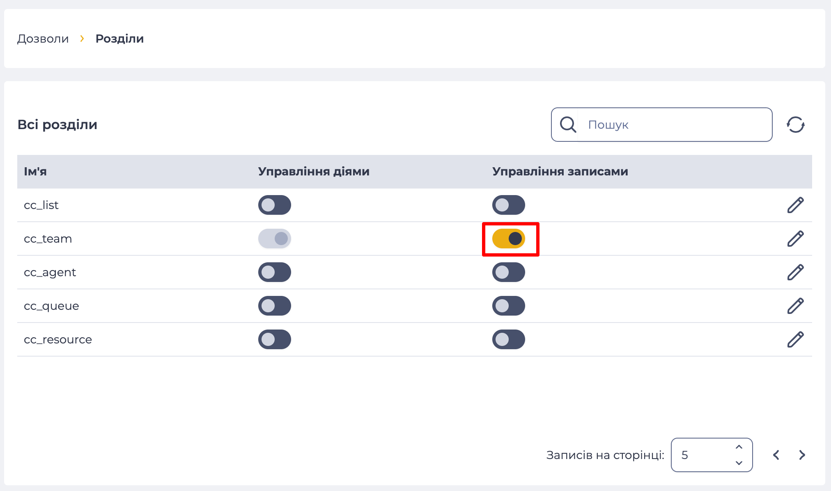This screenshot has width=831, height=491.
Task: Go to the next page arrow
Action: tap(802, 455)
